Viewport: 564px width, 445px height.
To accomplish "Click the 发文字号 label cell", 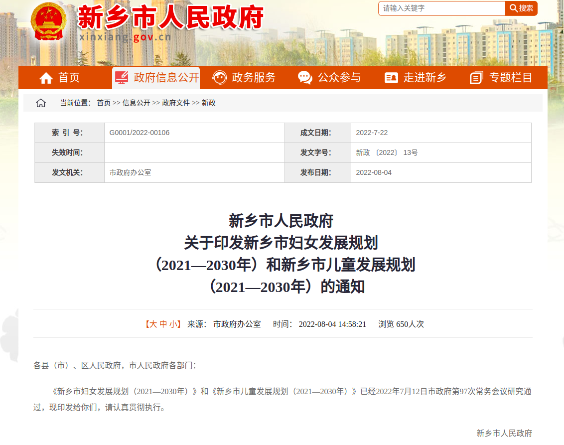I will click(x=318, y=152).
